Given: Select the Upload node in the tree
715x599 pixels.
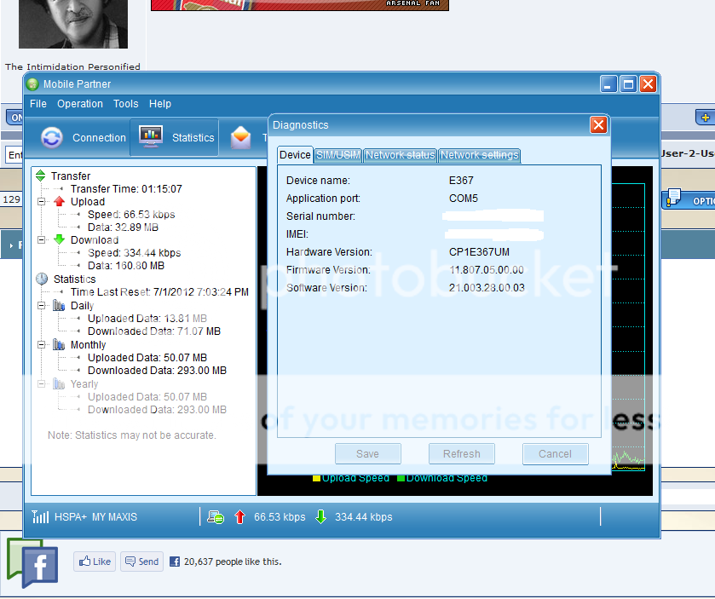Looking at the screenshot, I should 87,202.
